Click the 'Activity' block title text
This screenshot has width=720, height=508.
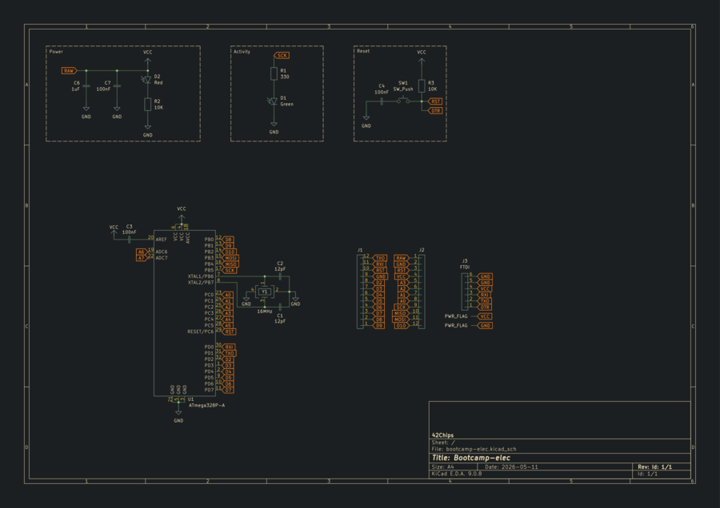tap(242, 51)
